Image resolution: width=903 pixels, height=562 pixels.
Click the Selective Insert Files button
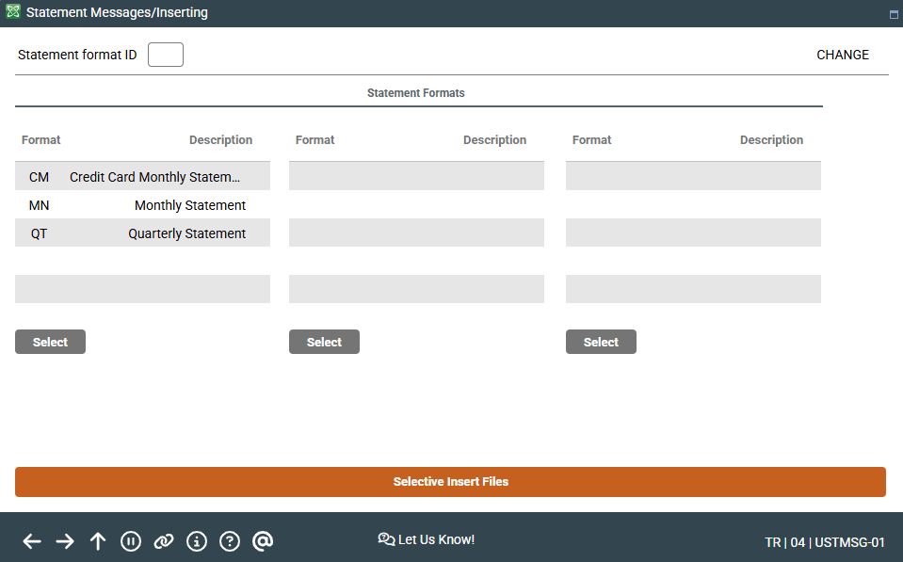pos(450,482)
